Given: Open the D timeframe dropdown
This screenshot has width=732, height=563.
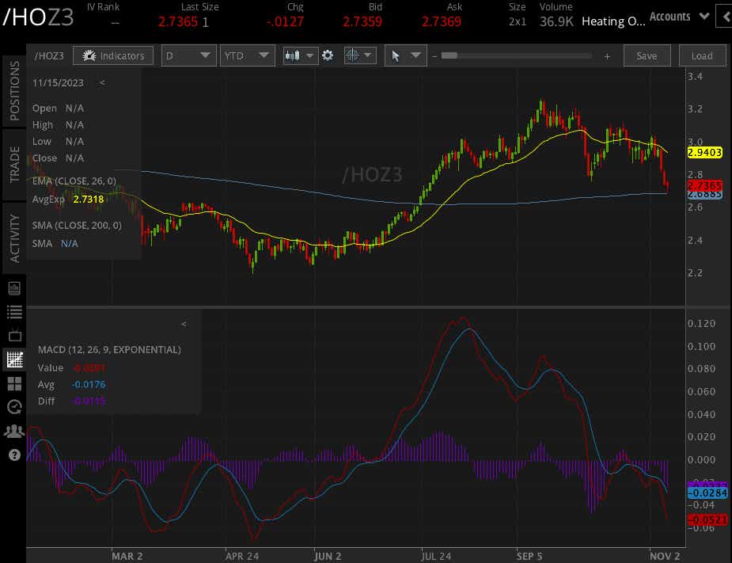Looking at the screenshot, I should pos(188,55).
